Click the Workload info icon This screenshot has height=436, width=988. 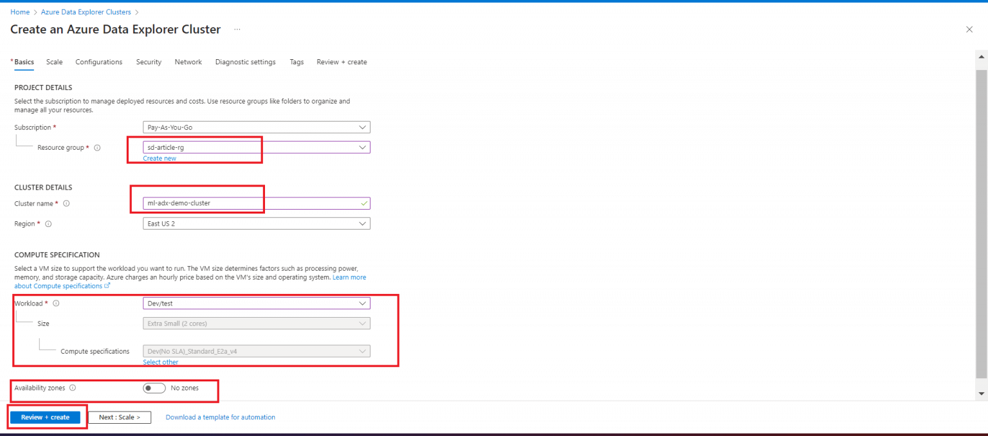[56, 303]
